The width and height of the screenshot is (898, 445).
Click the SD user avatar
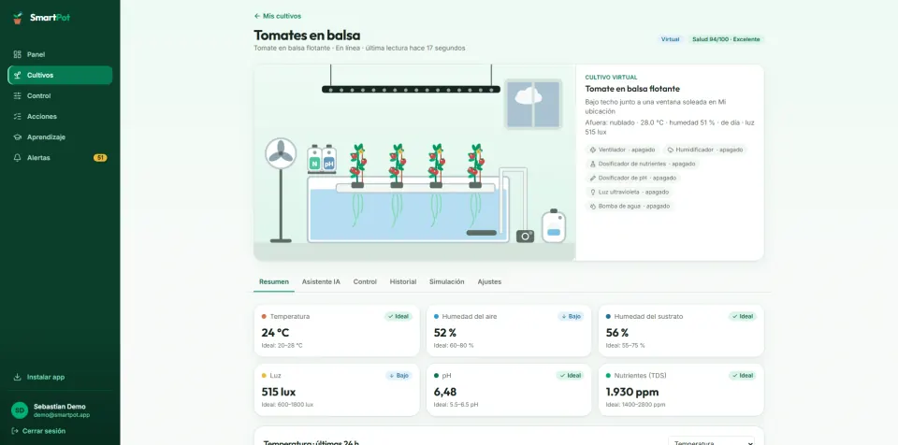coord(20,410)
